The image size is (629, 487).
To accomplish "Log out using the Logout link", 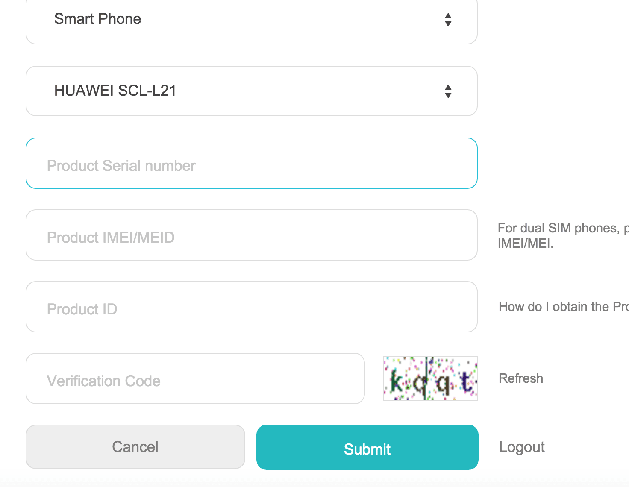I will tap(522, 447).
